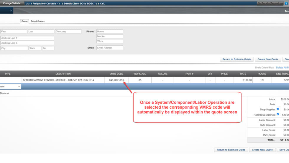
Task: Click the Delete All Rows link
Action: point(282,68)
